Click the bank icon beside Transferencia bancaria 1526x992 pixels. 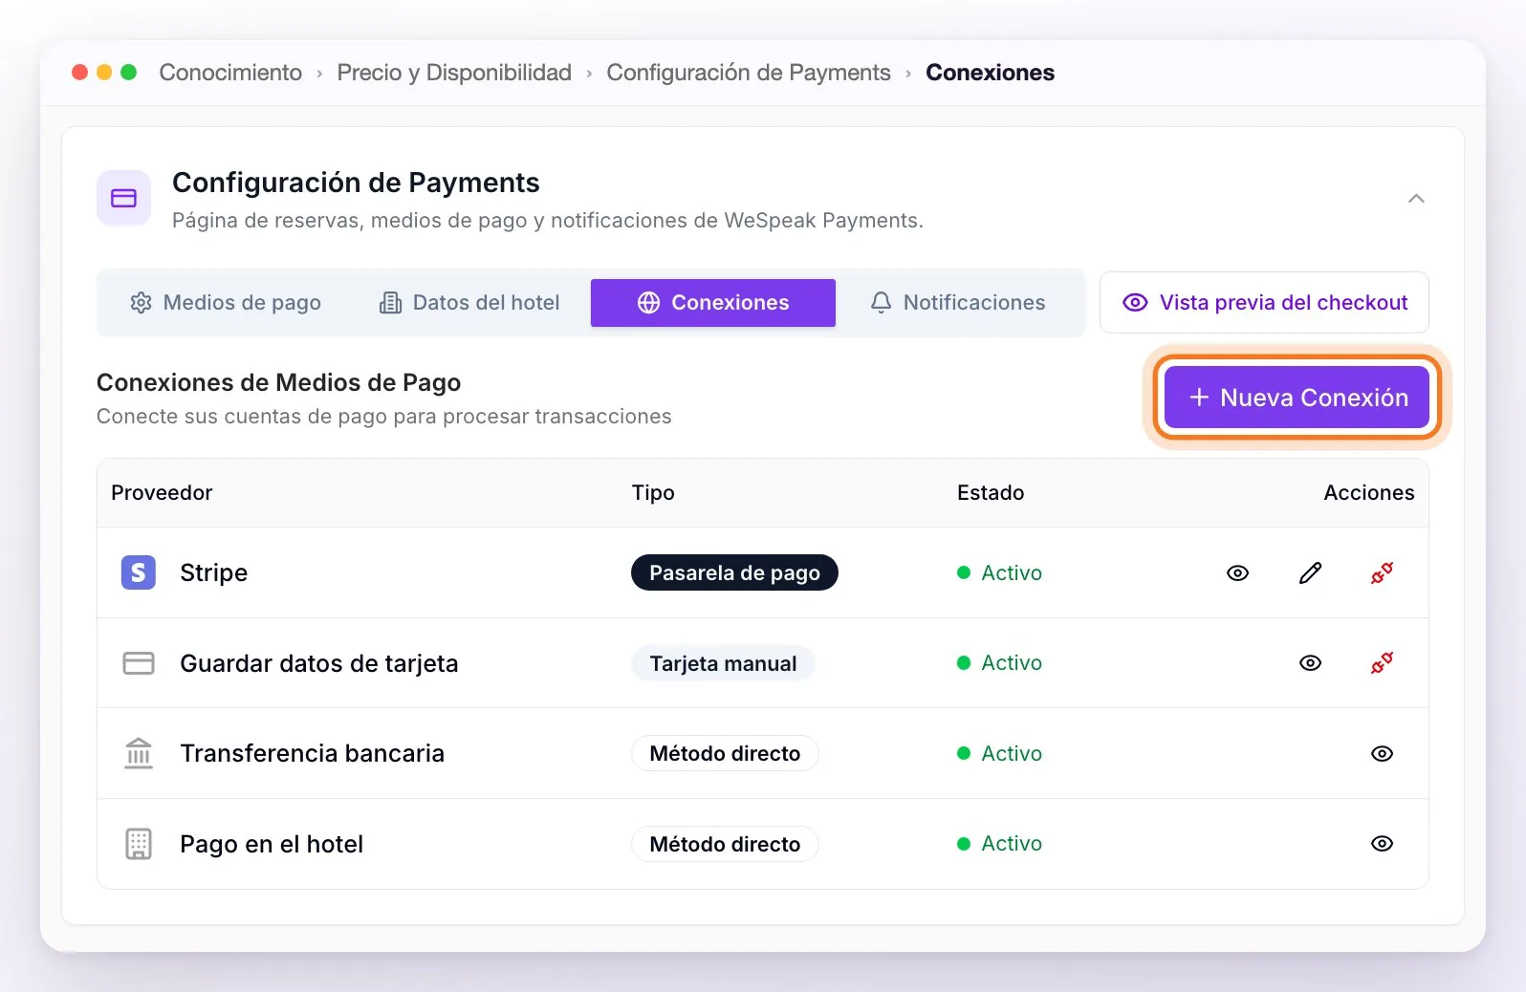click(139, 753)
